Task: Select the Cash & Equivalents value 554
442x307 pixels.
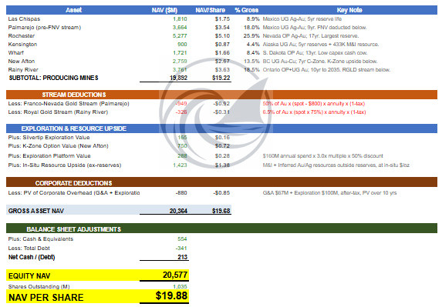Action: 182,239
